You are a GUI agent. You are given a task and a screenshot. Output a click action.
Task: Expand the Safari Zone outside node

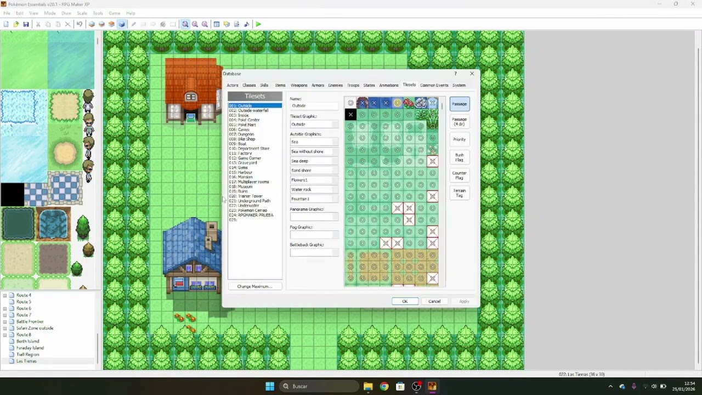pos(5,328)
